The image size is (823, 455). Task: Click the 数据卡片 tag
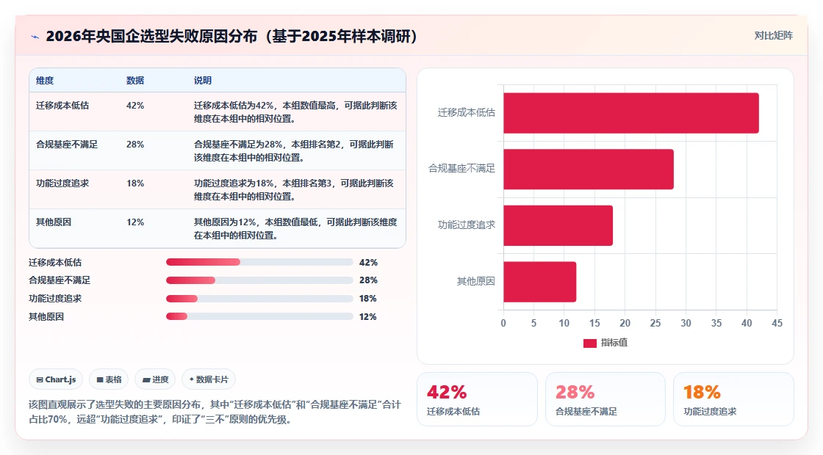click(209, 379)
